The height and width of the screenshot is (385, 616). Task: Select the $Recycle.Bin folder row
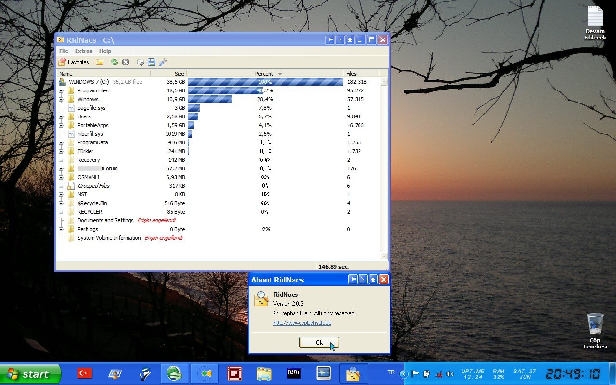[218, 203]
